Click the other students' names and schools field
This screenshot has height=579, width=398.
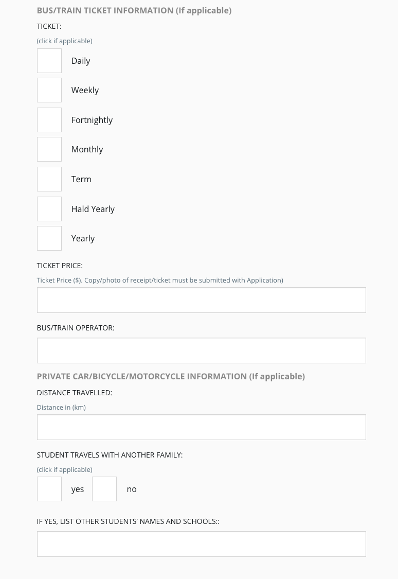tap(201, 544)
